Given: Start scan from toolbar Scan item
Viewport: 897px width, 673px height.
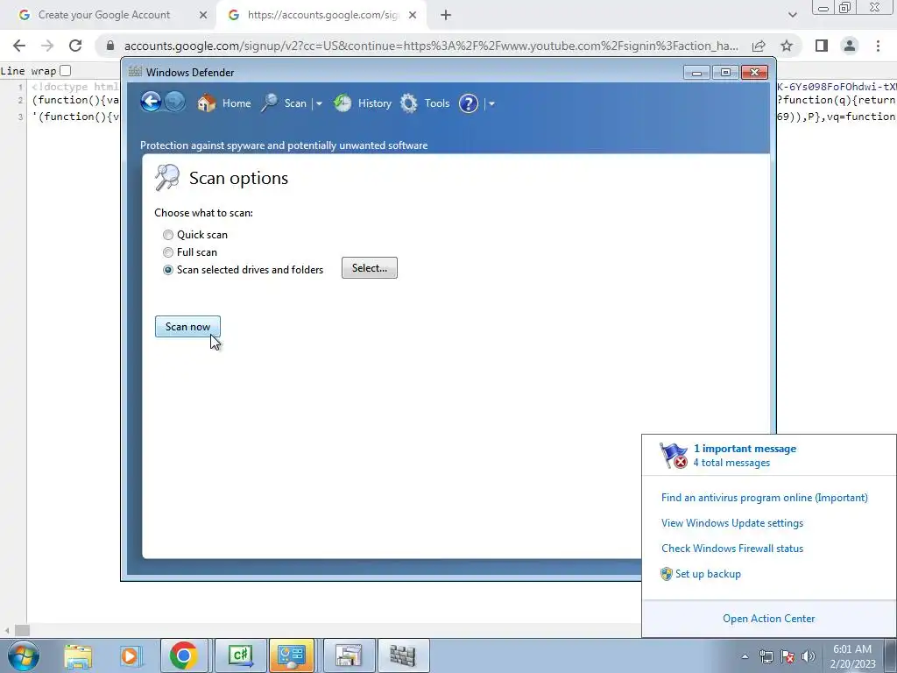Looking at the screenshot, I should pyautogui.click(x=285, y=103).
